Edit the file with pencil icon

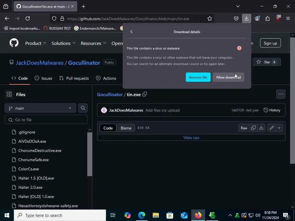271,128
